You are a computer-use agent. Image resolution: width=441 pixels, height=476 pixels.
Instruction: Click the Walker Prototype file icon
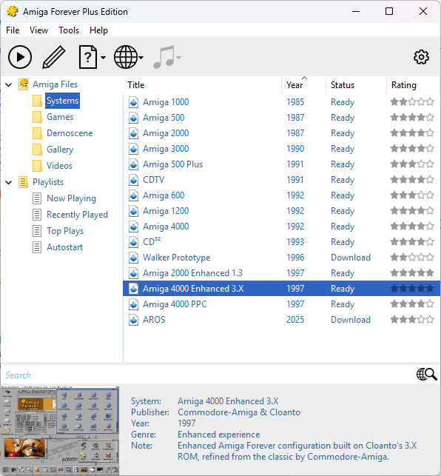133,258
